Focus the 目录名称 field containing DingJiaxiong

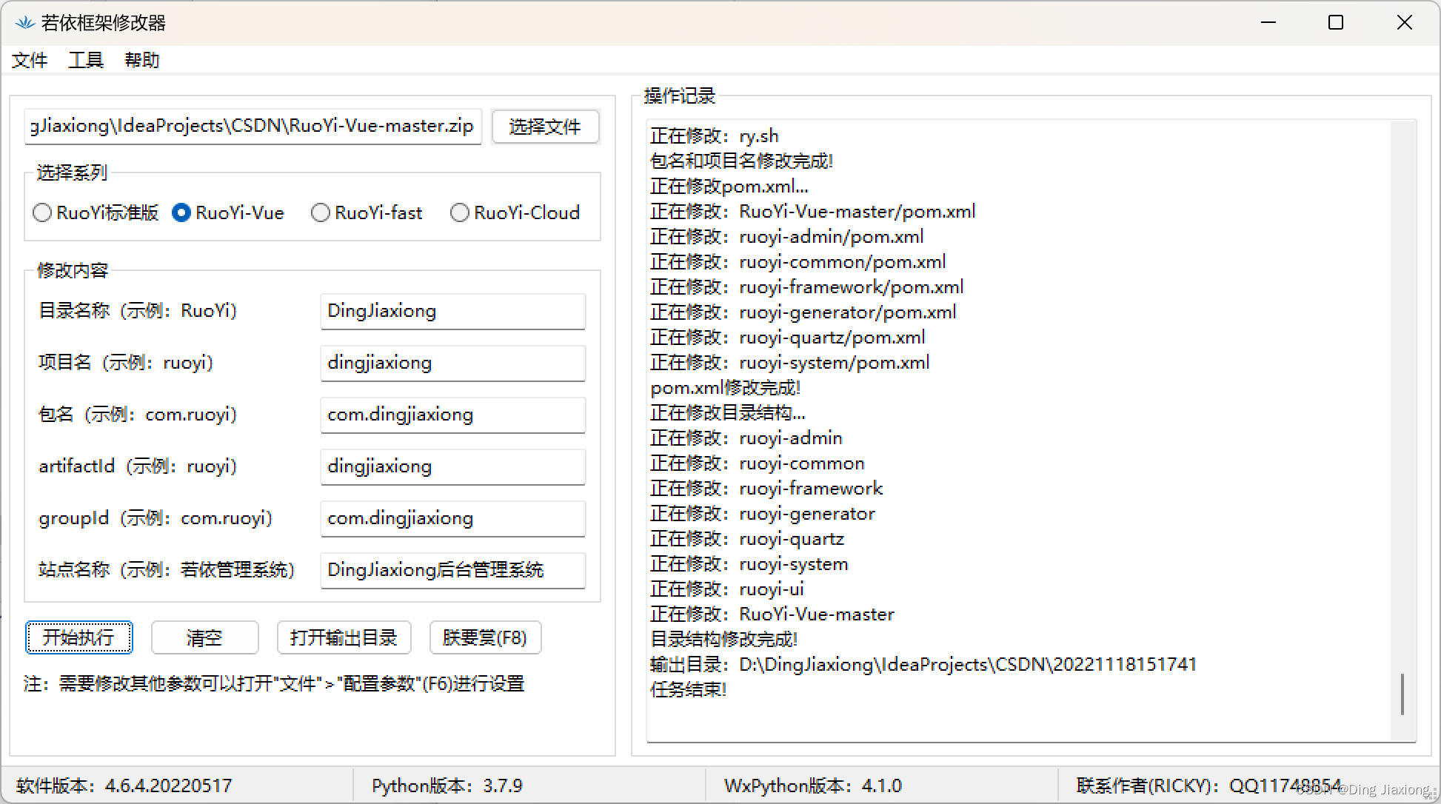coord(452,312)
